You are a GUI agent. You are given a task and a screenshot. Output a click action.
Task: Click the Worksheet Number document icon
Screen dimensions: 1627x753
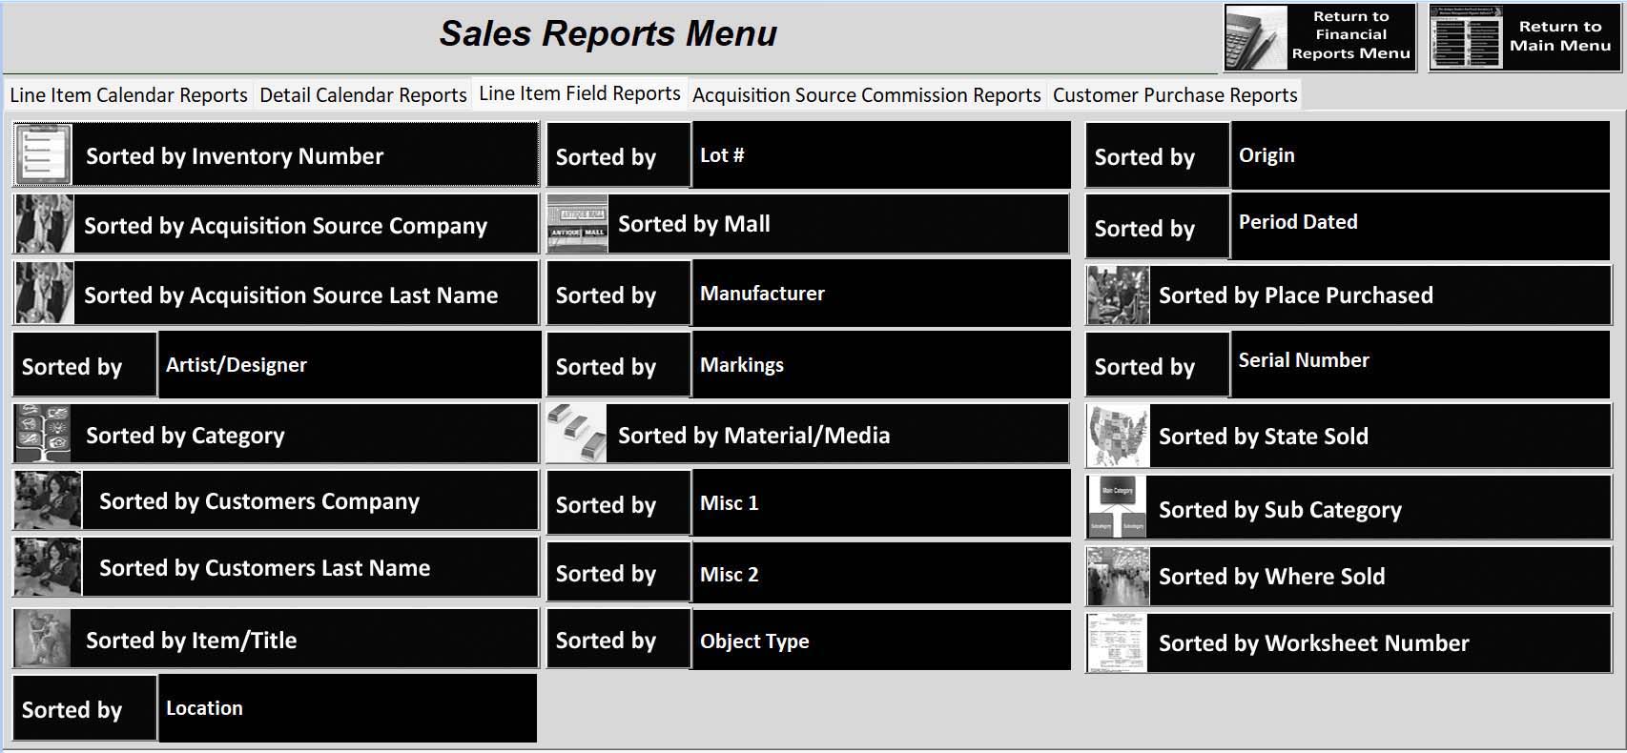tap(1117, 643)
